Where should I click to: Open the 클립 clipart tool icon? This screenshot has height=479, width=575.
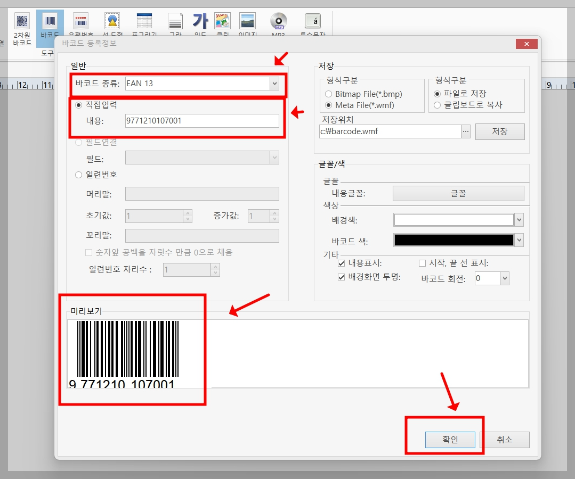223,21
